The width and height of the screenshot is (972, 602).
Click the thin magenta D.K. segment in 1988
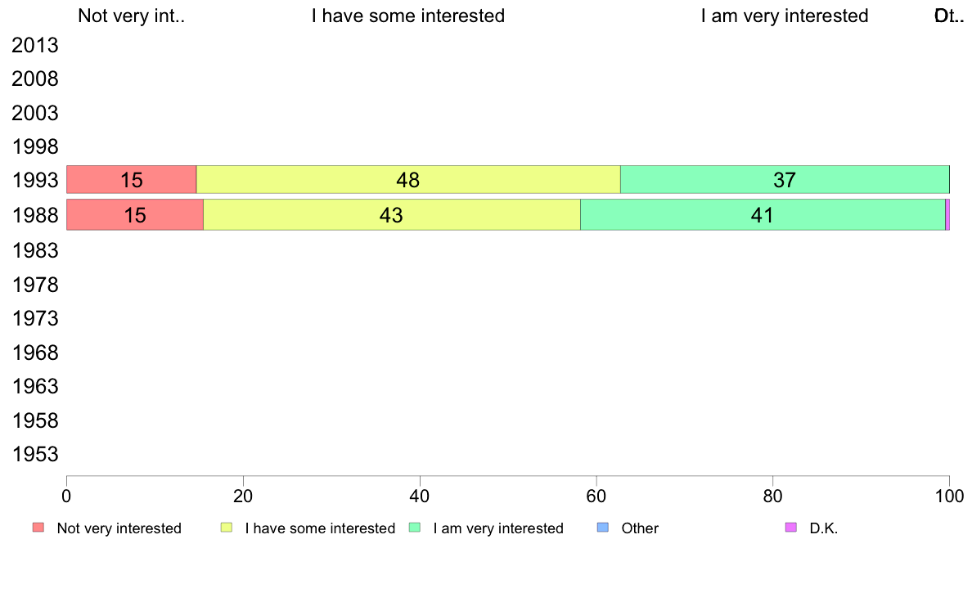(x=947, y=214)
